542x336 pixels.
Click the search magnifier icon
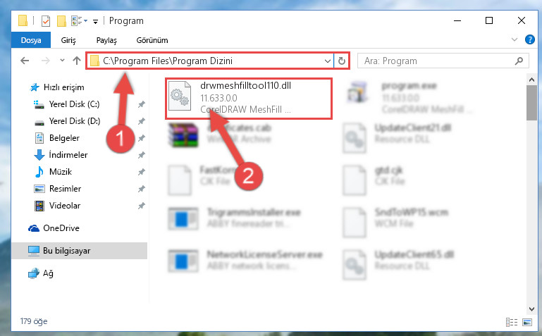coord(519,61)
